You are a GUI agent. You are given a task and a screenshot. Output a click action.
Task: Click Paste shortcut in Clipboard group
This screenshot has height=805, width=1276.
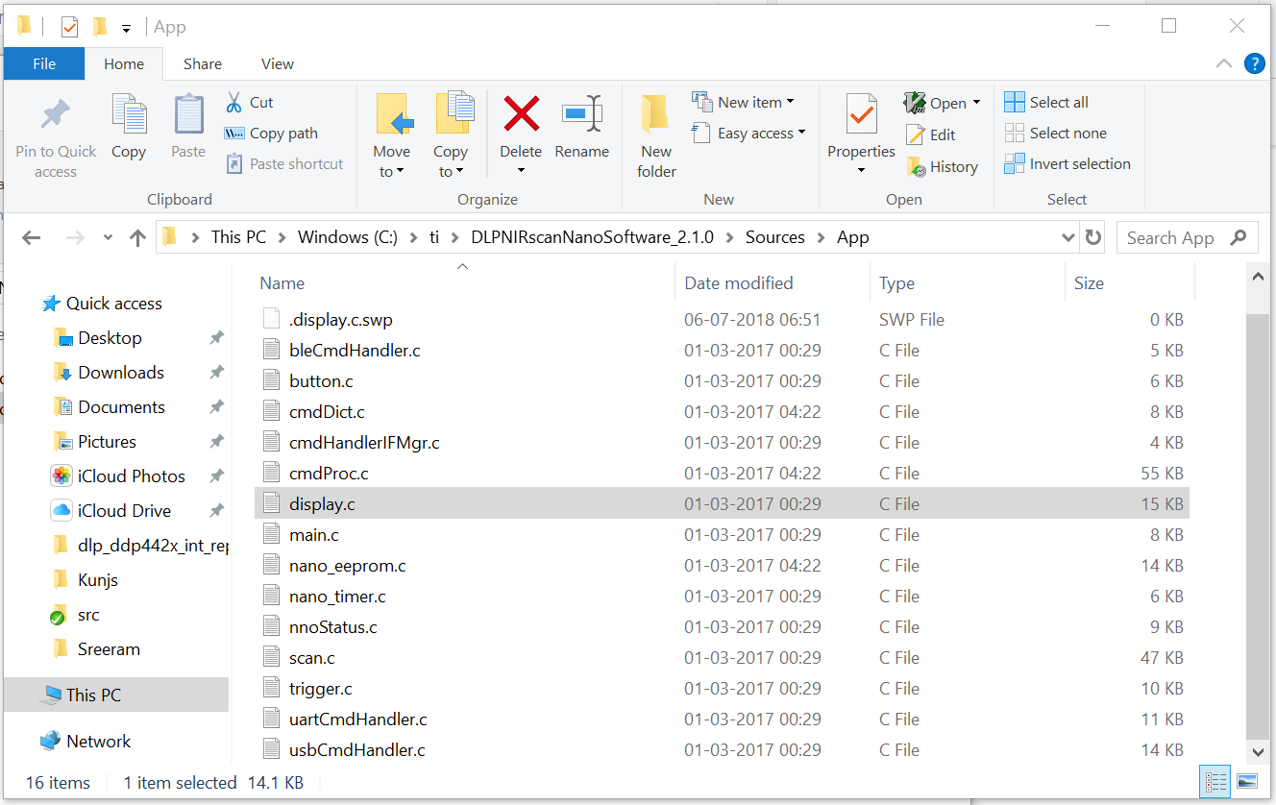pyautogui.click(x=284, y=163)
